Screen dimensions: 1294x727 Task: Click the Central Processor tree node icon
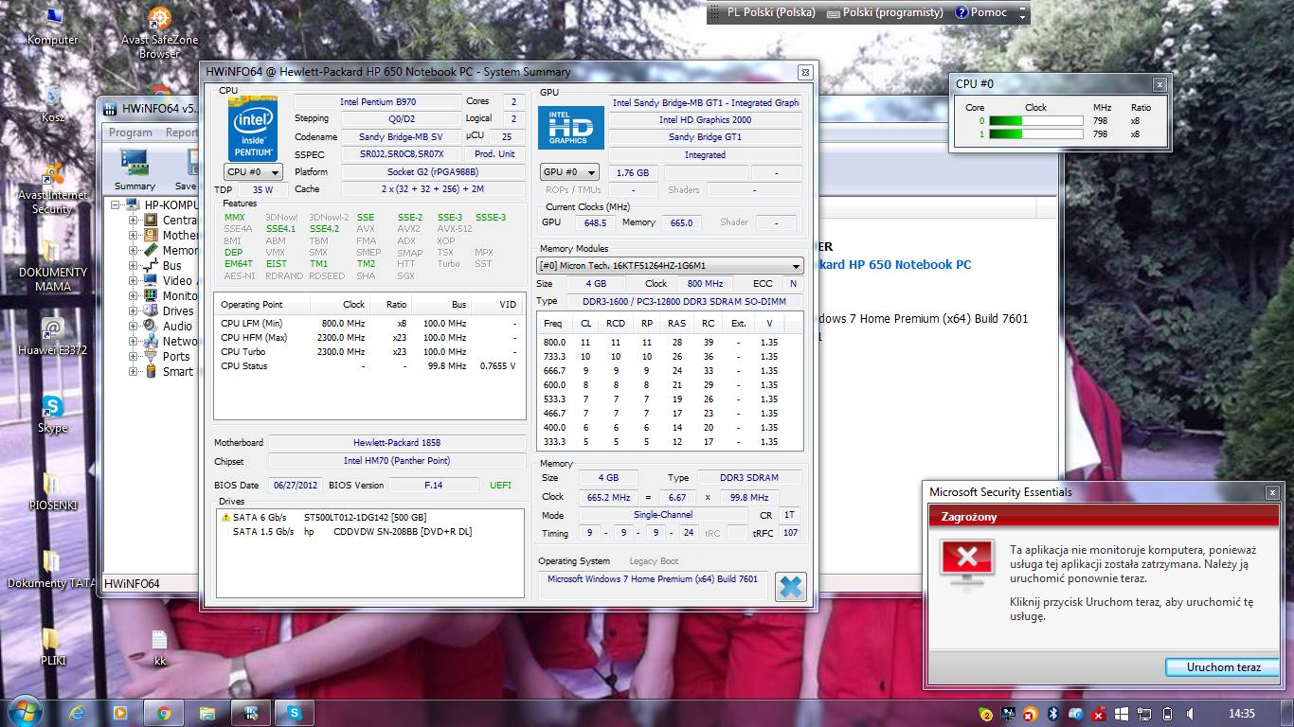151,220
